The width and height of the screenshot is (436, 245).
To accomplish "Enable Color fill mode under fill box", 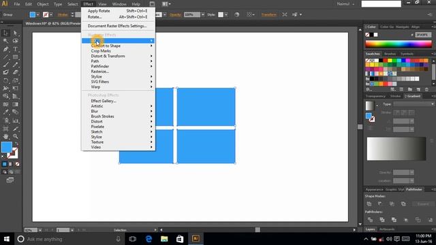I will (x=5, y=164).
